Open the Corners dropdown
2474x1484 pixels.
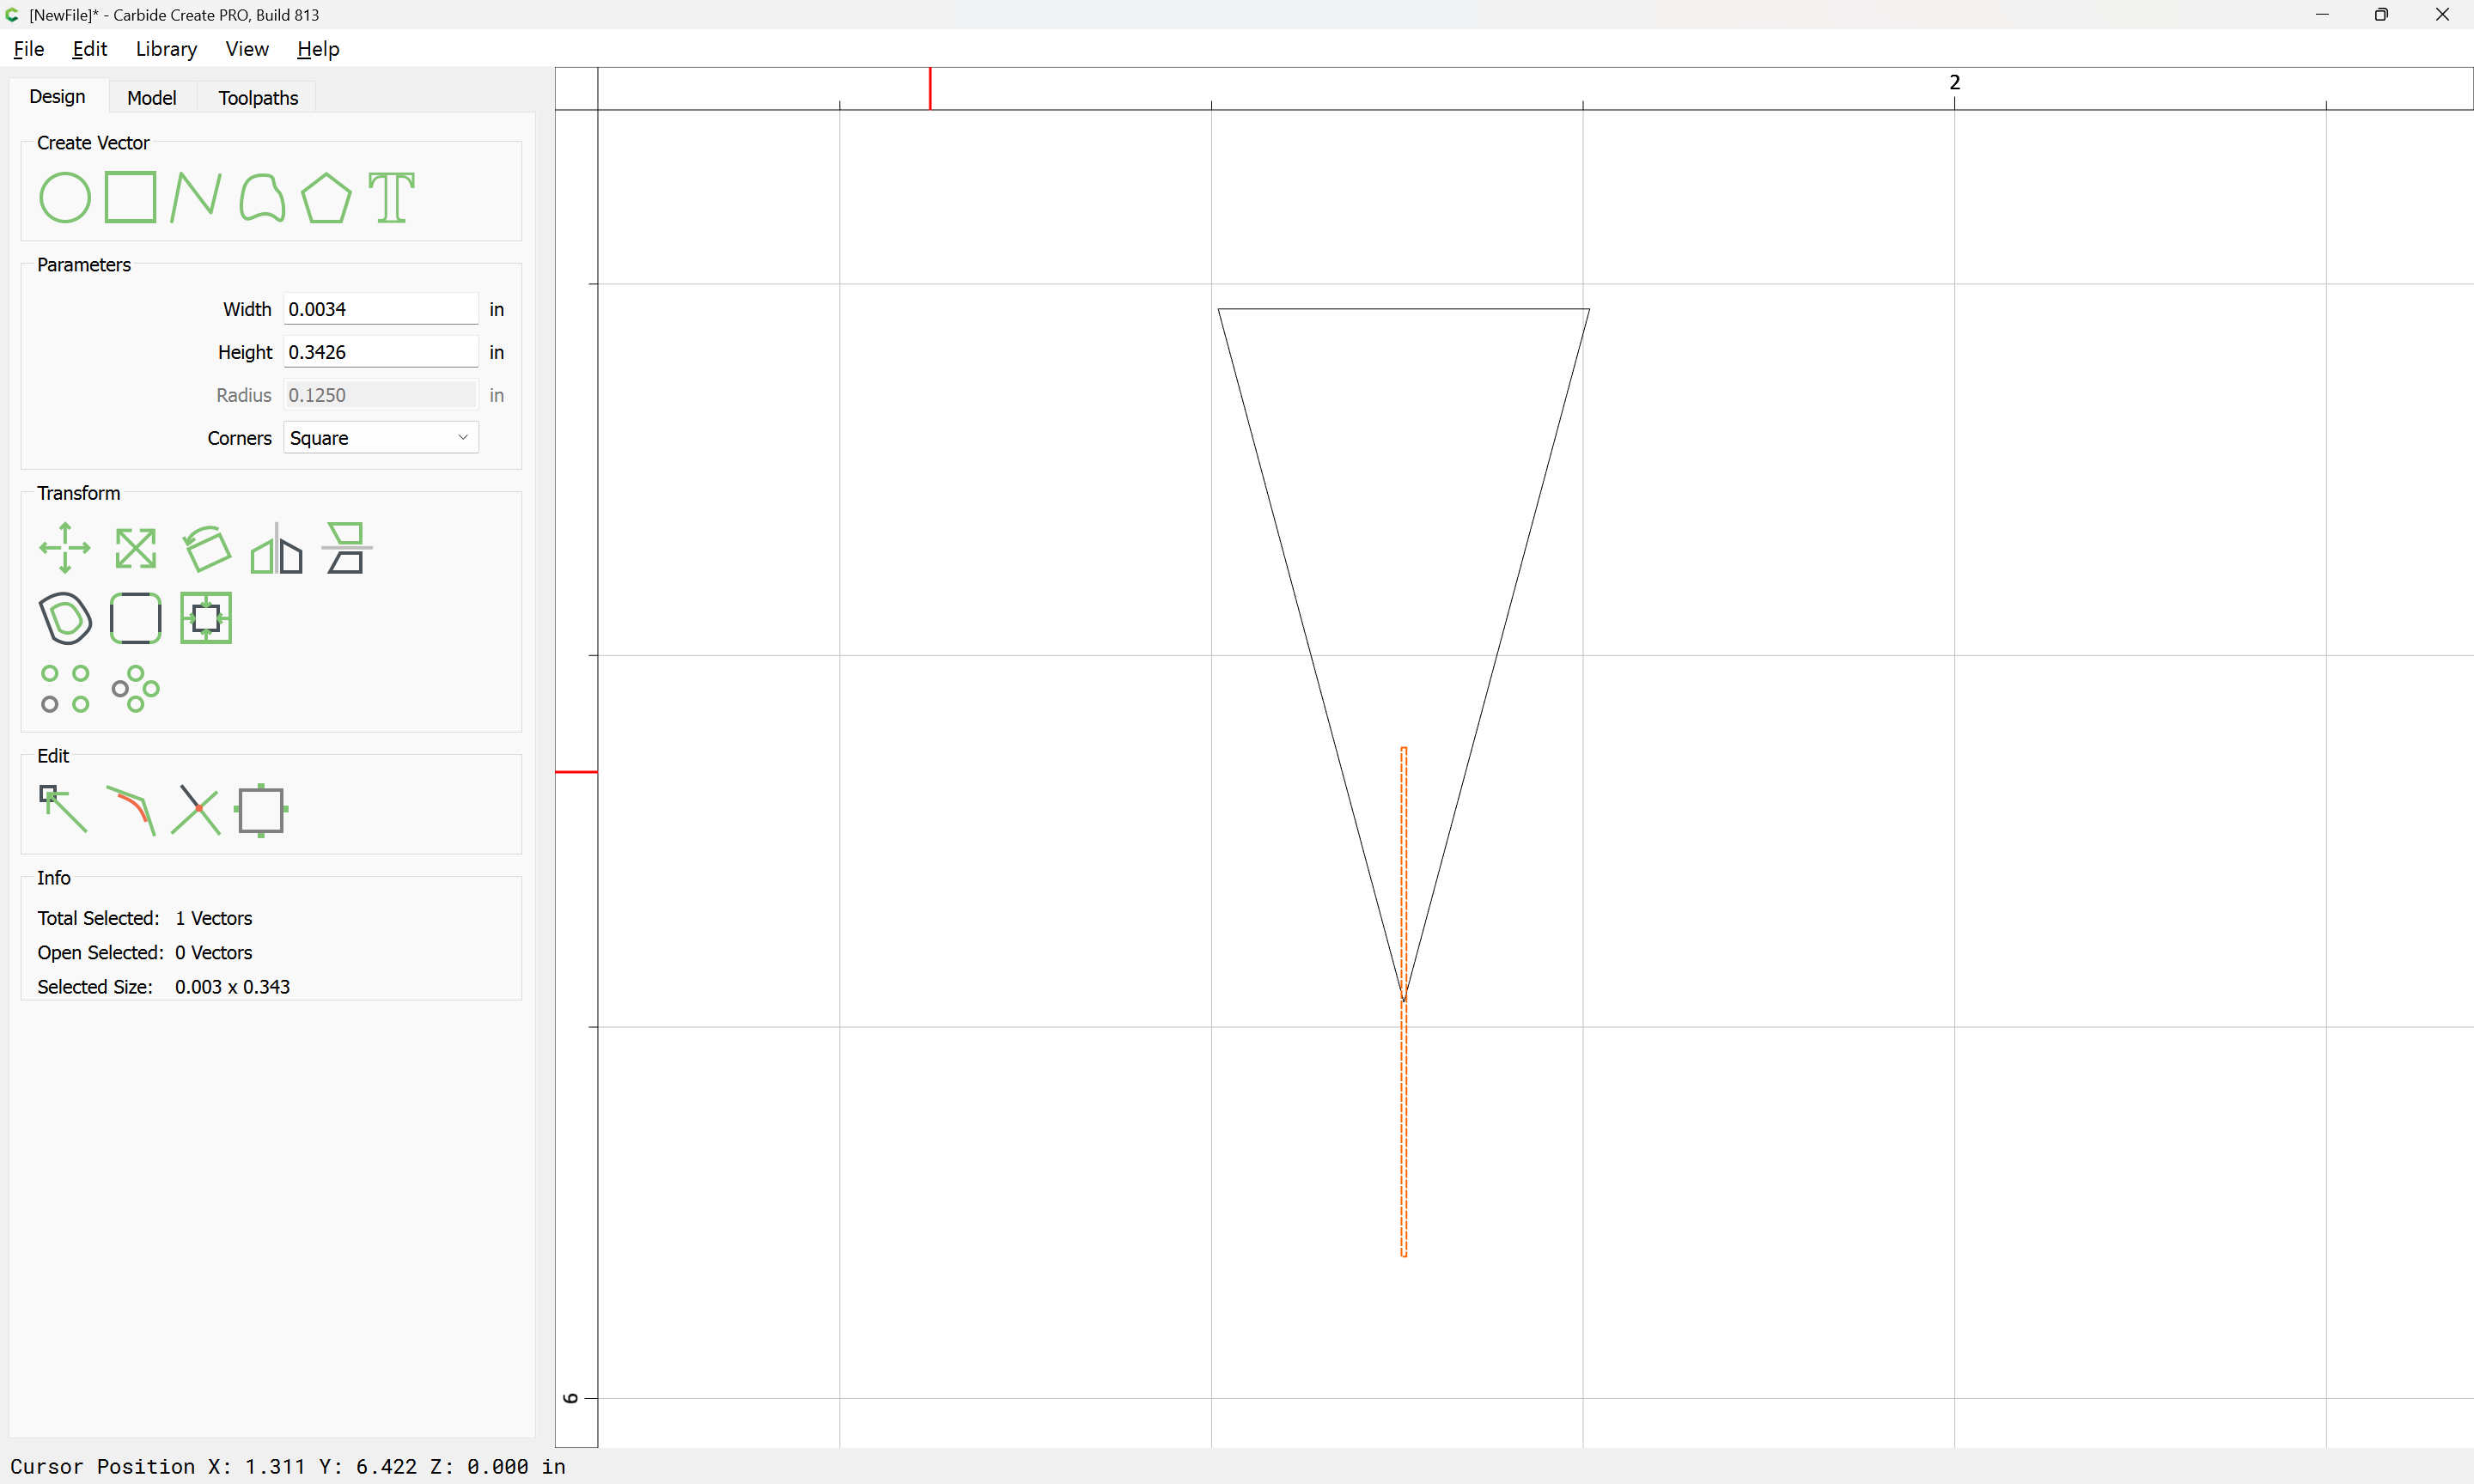[381, 438]
